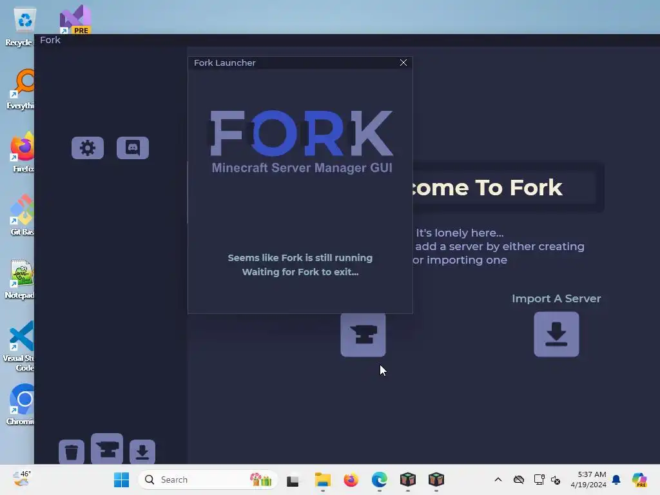This screenshot has height=495, width=660.
Task: Click the Fork window title text
Action: [50, 40]
